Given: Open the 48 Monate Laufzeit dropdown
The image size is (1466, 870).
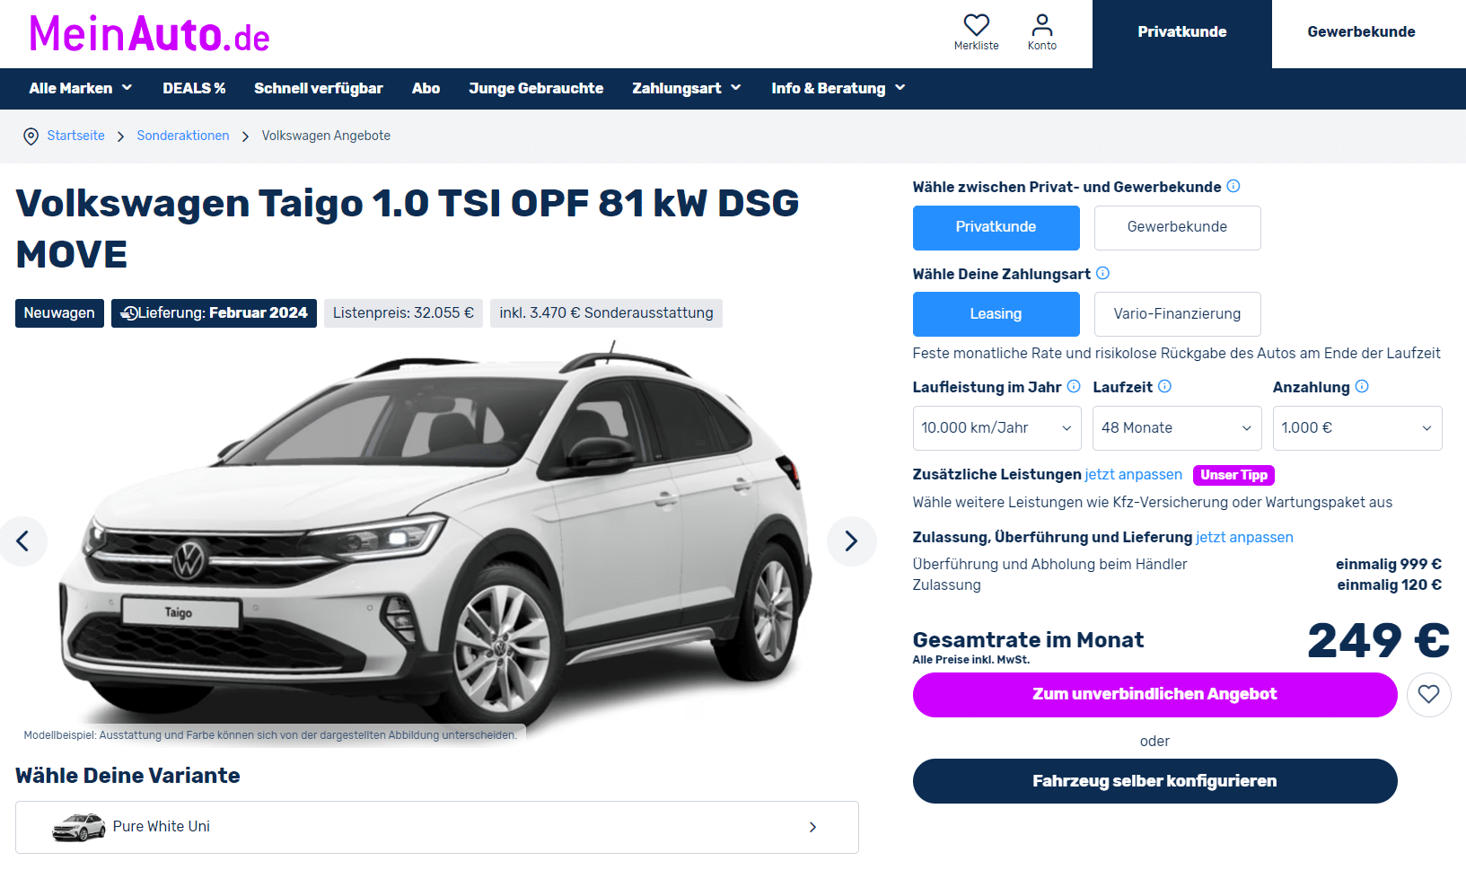Looking at the screenshot, I should click(1177, 428).
